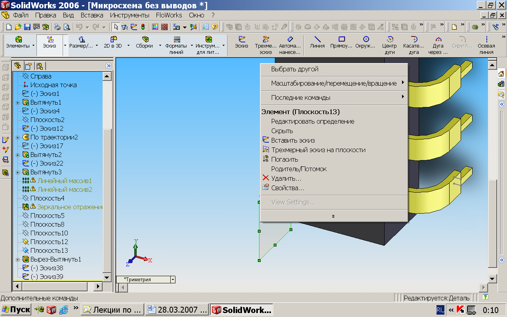Open the FeatureManager tree tab icon

point(17,66)
